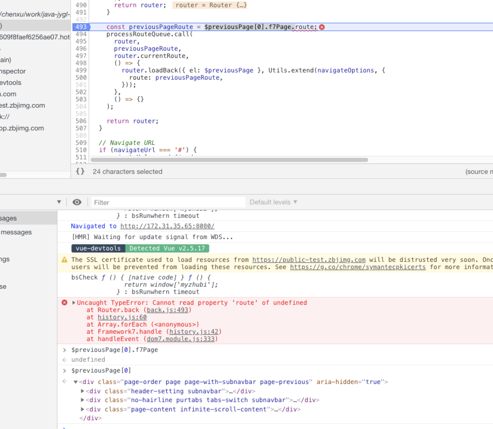
Task: Toggle the console sidebar with the arrow icon
Action: [x=59, y=202]
